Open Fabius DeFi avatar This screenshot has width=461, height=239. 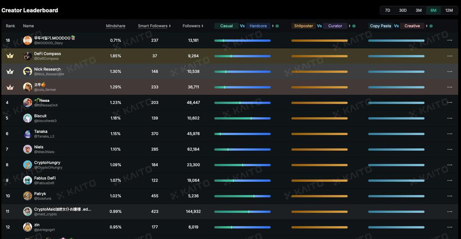pyautogui.click(x=27, y=180)
